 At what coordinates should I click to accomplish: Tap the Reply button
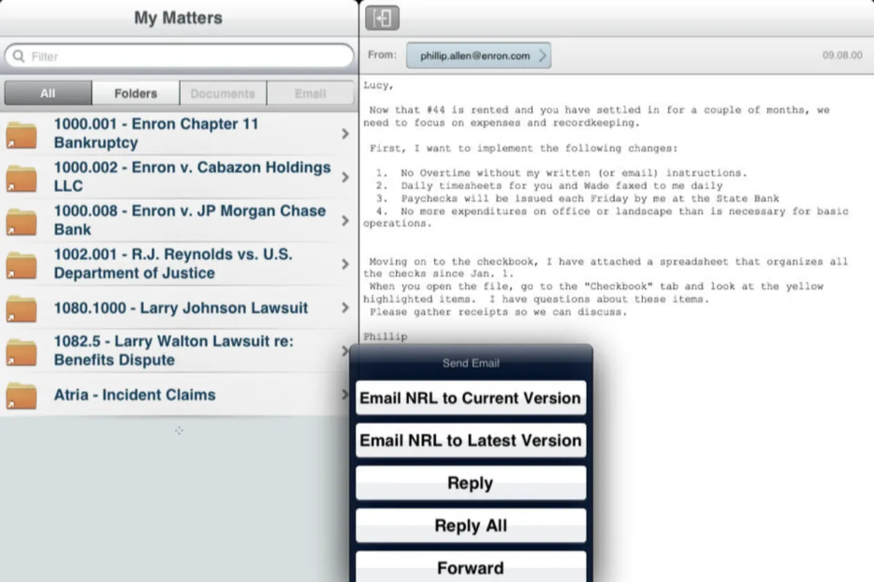click(x=471, y=483)
